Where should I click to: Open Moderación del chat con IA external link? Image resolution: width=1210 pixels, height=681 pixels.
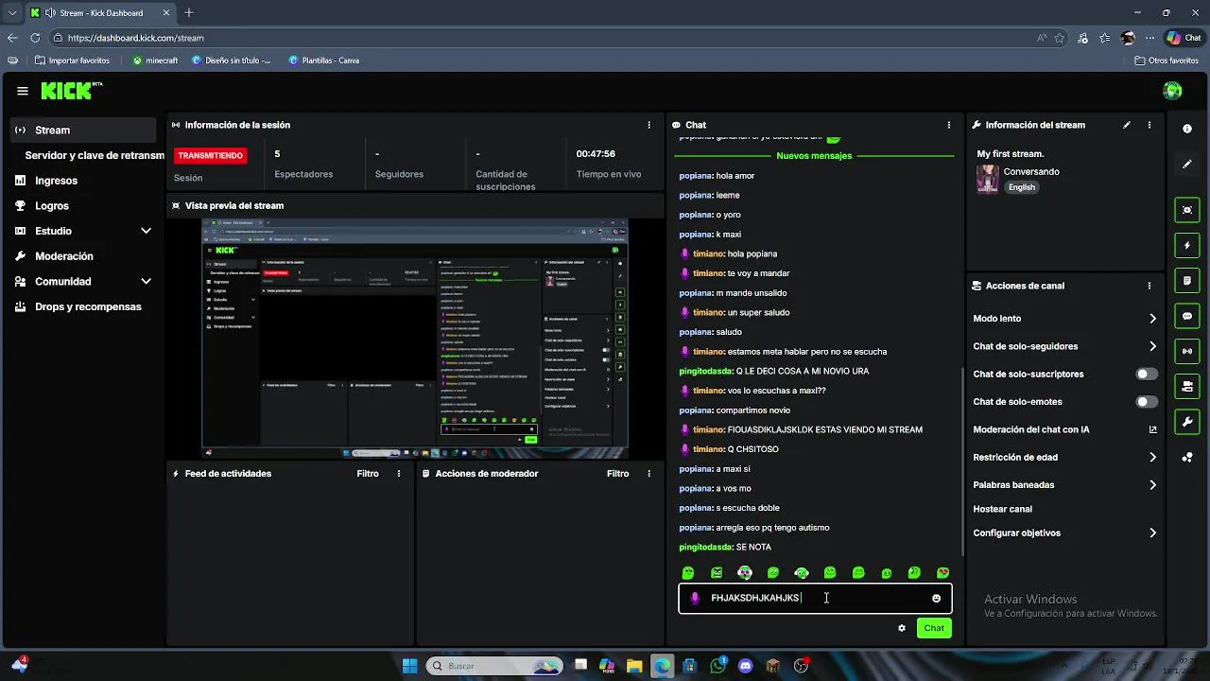1152,429
